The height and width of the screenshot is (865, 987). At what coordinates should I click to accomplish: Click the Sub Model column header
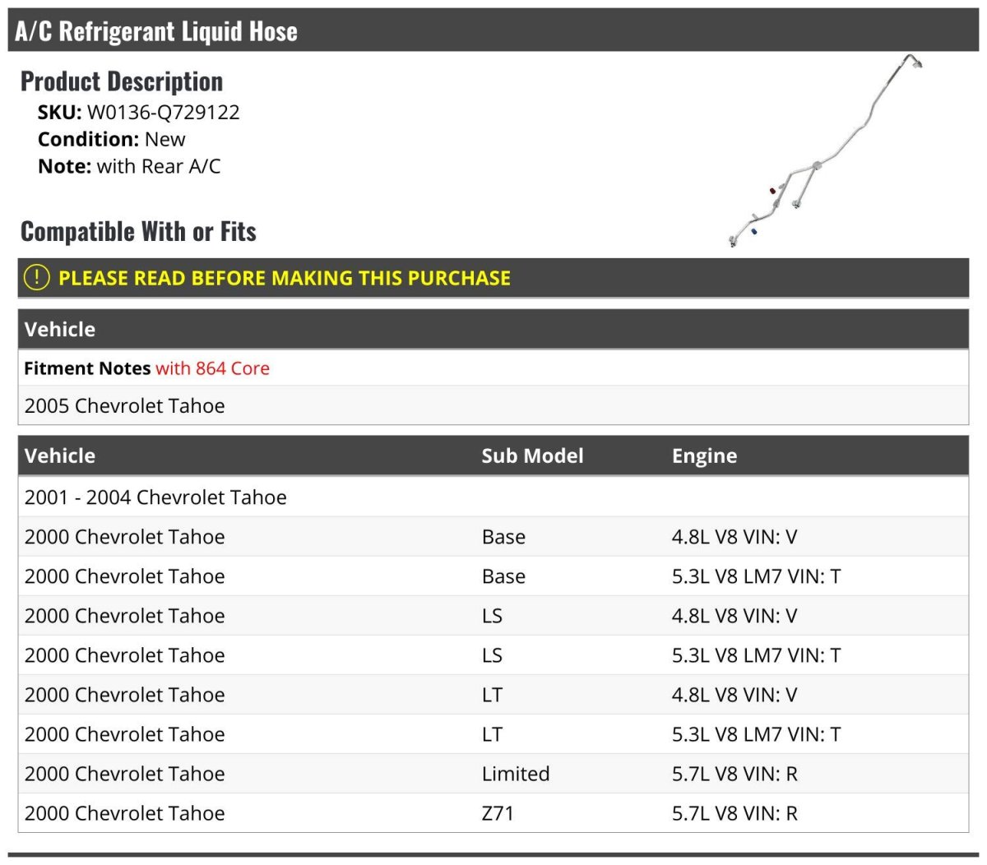point(532,456)
